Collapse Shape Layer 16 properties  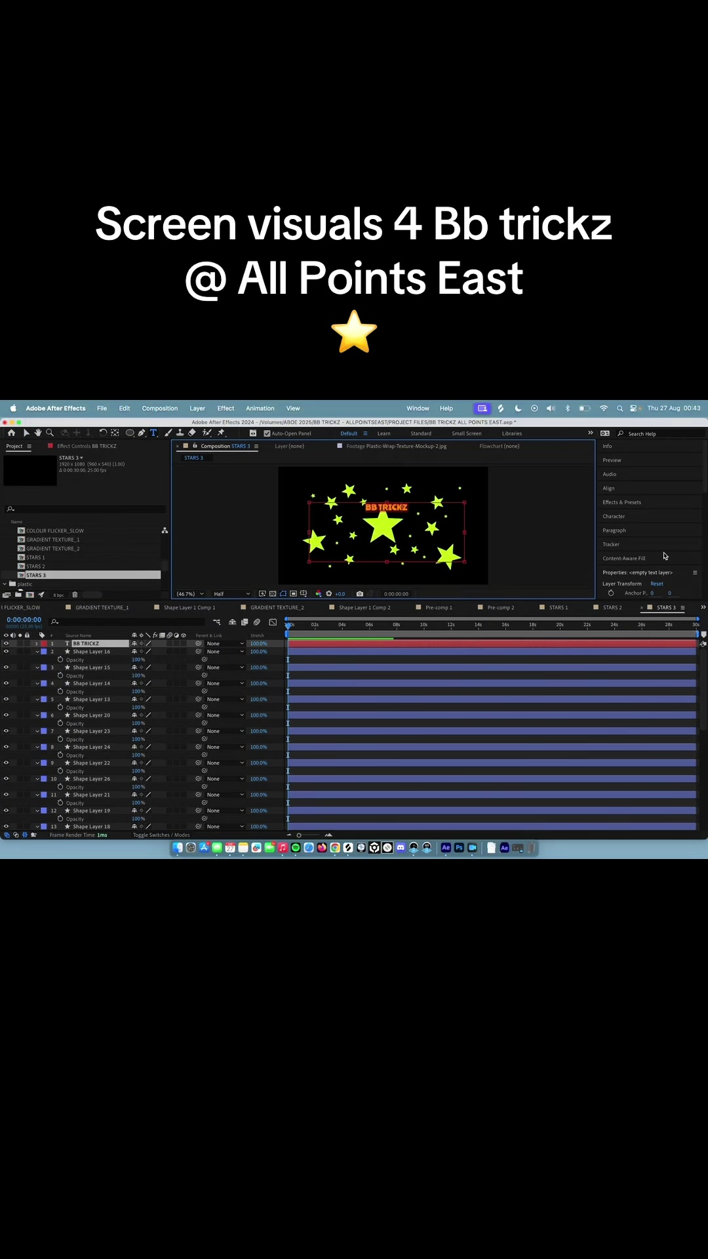37,652
